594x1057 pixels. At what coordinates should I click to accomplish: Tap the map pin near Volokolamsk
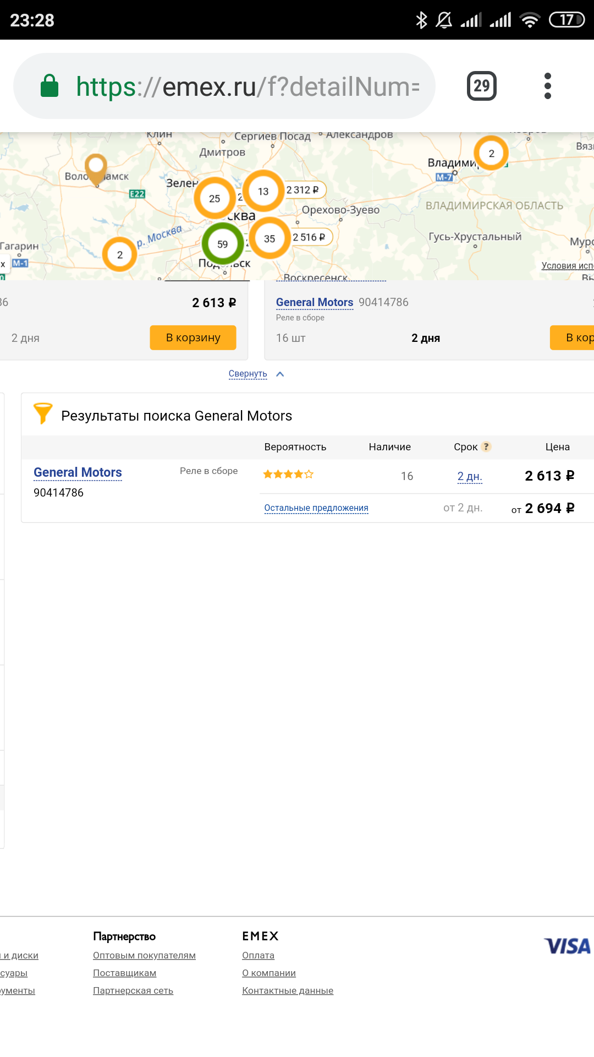tap(96, 167)
